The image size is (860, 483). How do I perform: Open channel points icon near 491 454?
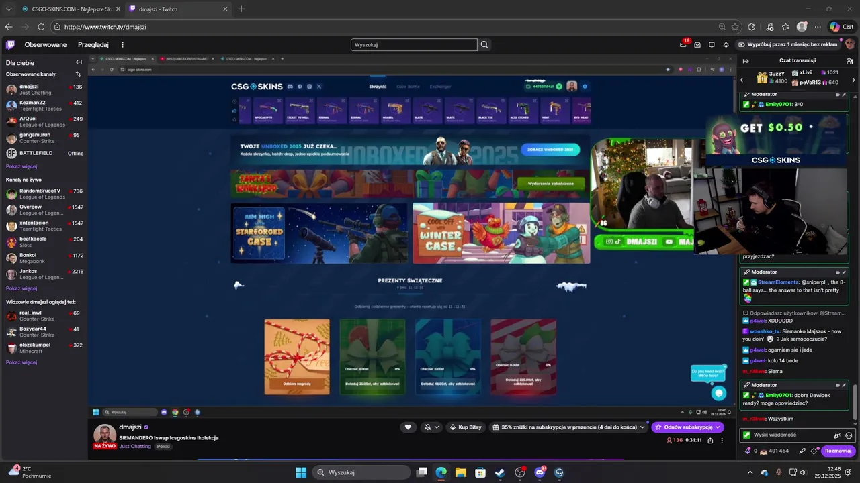(x=764, y=451)
